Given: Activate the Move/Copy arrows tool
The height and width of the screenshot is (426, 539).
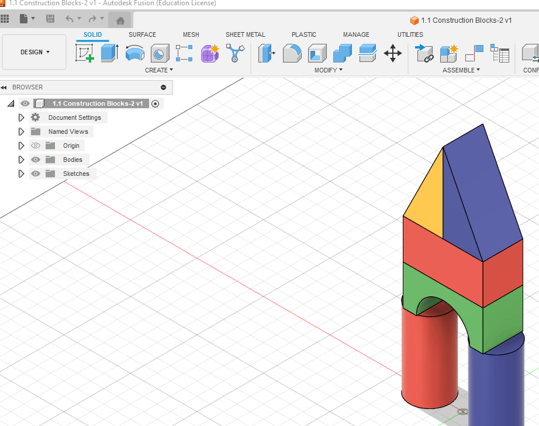Looking at the screenshot, I should pyautogui.click(x=392, y=54).
